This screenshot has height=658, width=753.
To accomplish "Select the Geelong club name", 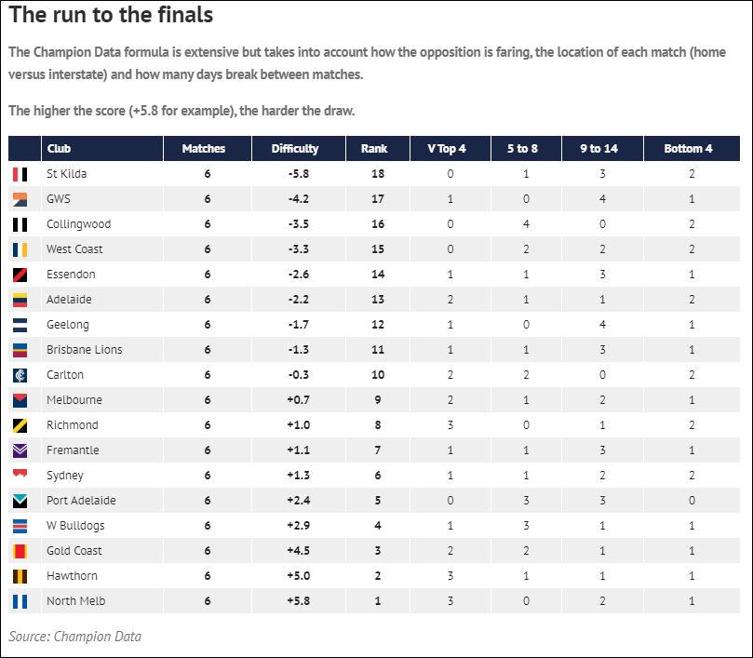I will [68, 325].
